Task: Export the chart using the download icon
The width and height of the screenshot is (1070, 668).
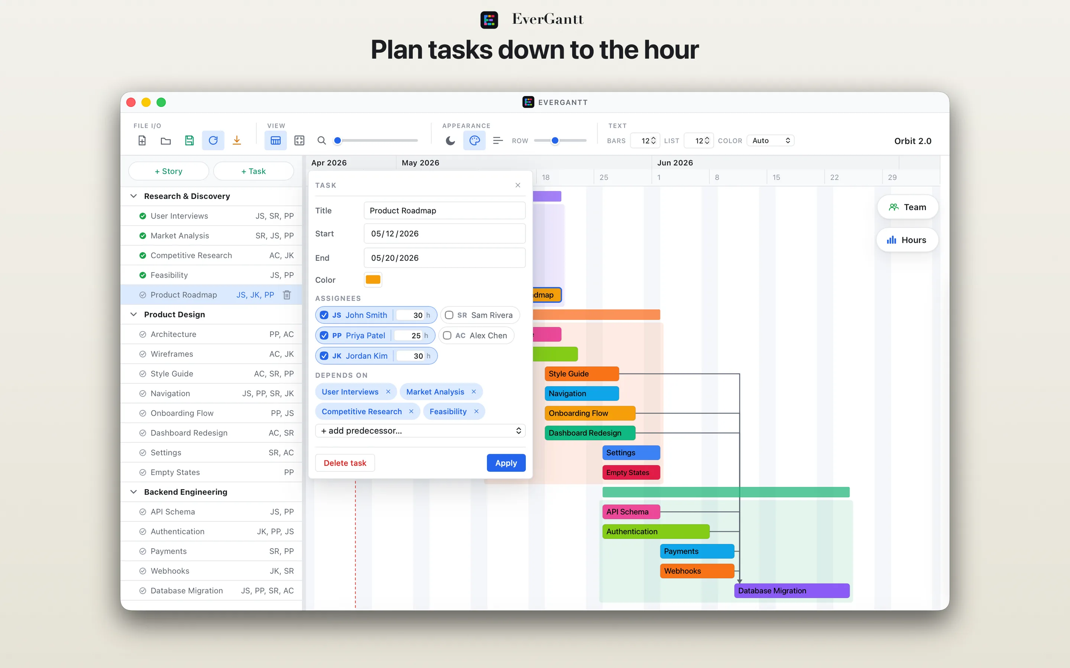Action: (x=237, y=140)
